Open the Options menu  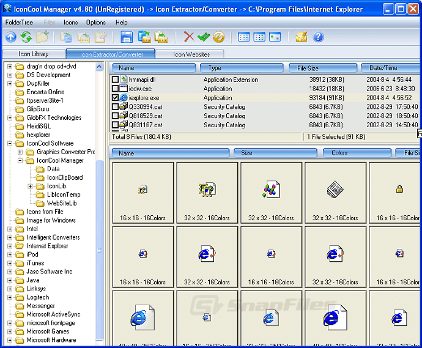pos(96,23)
